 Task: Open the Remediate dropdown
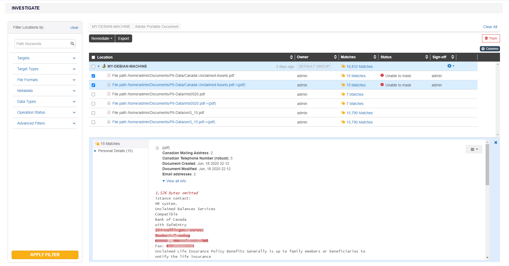coord(102,38)
